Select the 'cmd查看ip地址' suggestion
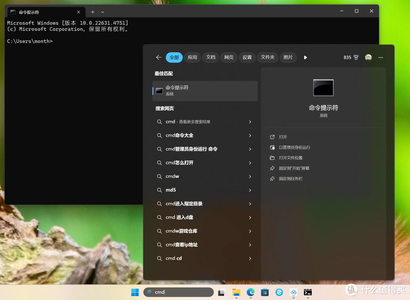This screenshot has height=300, width=410. point(205,244)
